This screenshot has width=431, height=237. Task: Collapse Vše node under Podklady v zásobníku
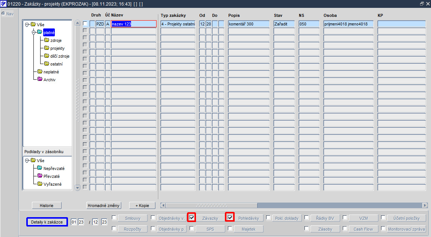pyautogui.click(x=27, y=160)
